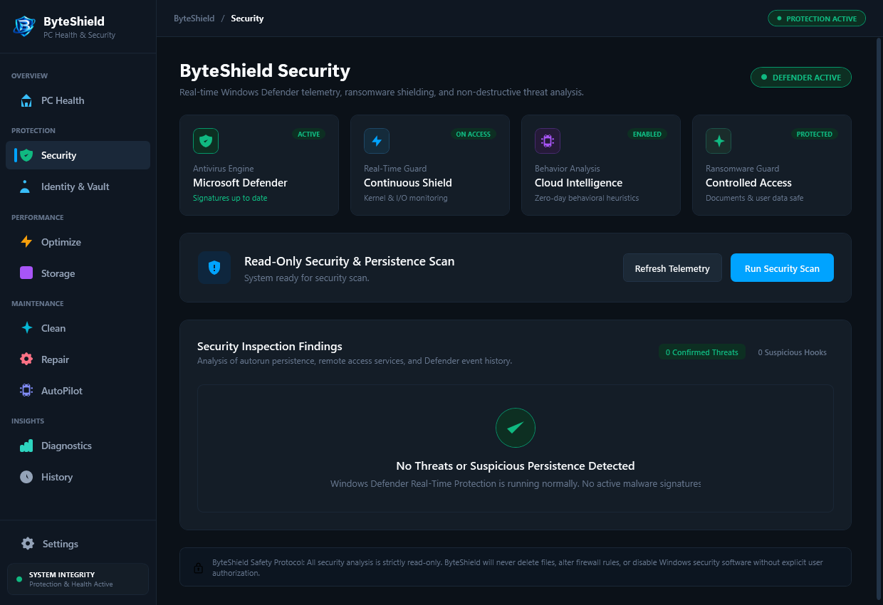Click the ByteShield breadcrumb link

point(194,19)
